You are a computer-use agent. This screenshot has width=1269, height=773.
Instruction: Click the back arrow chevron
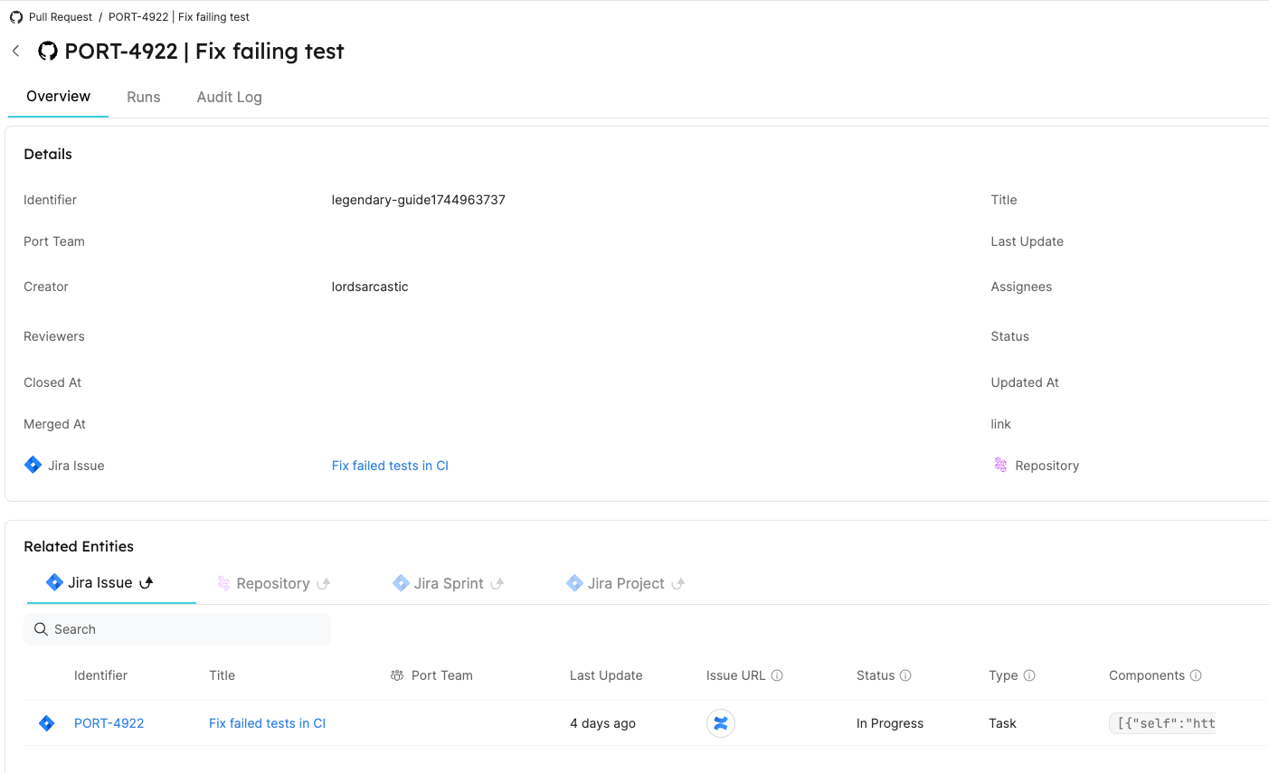click(15, 52)
